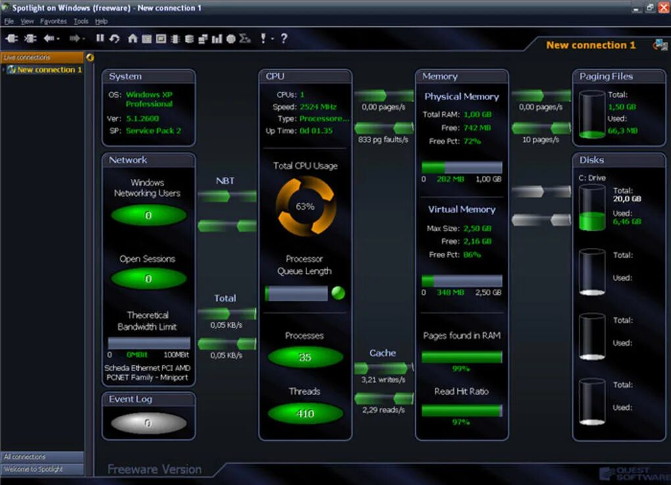Switch to Welcome to Spotlight tab
This screenshot has width=671, height=485.
pos(42,469)
